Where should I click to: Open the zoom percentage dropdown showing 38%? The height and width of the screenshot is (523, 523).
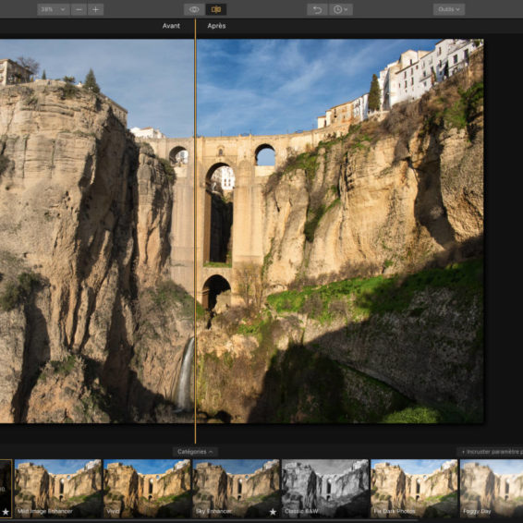pos(54,9)
